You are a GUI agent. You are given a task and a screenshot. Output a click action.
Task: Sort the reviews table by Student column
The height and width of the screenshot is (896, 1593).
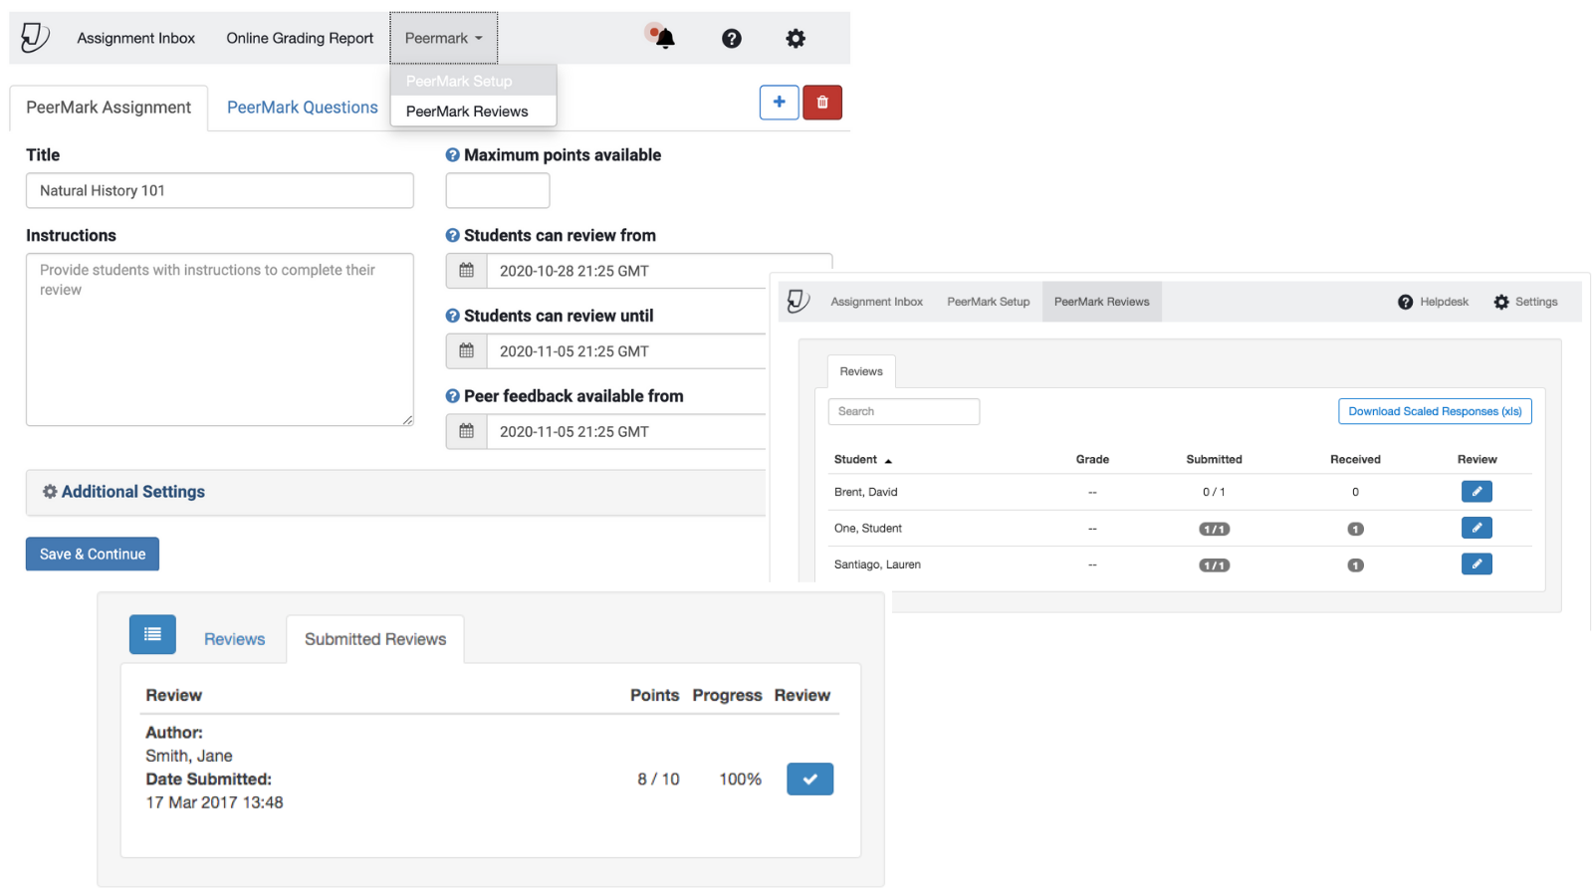point(862,460)
